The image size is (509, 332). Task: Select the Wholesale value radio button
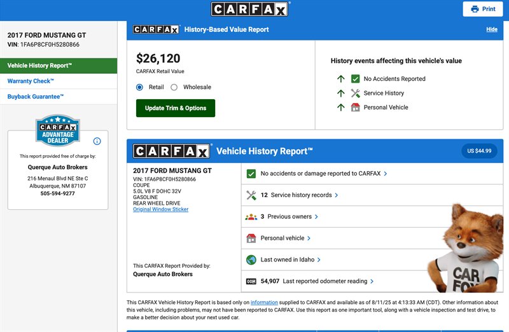coord(174,87)
